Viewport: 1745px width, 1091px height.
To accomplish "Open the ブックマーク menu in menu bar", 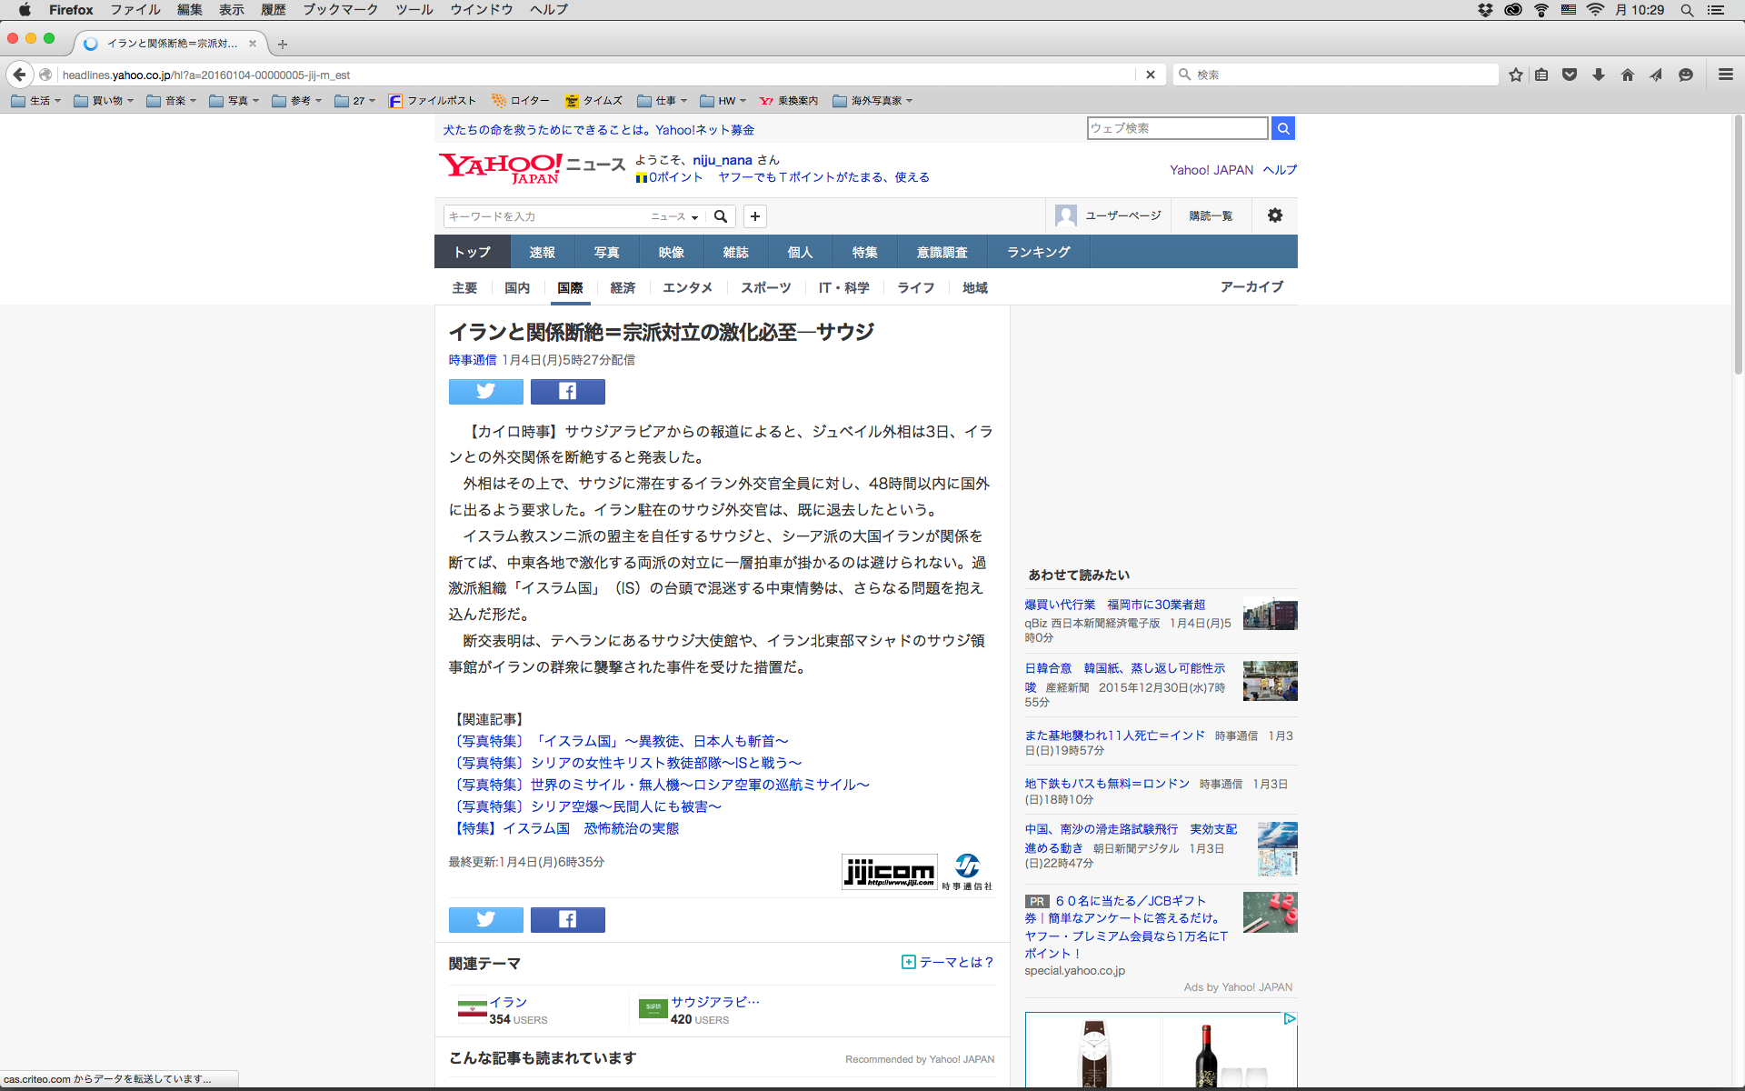I will coord(340,10).
